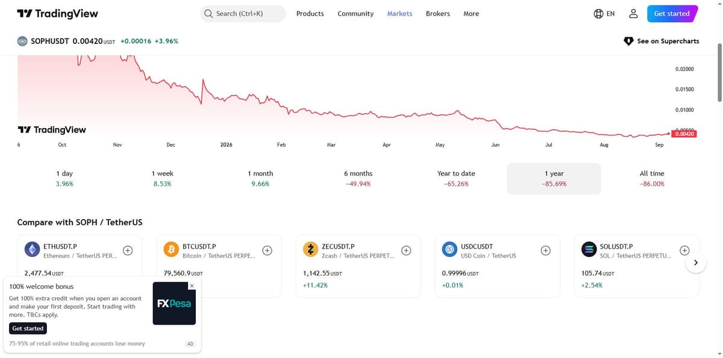Image resolution: width=723 pixels, height=358 pixels.
Task: Advance compare carousel with right chevron
Action: 696,263
